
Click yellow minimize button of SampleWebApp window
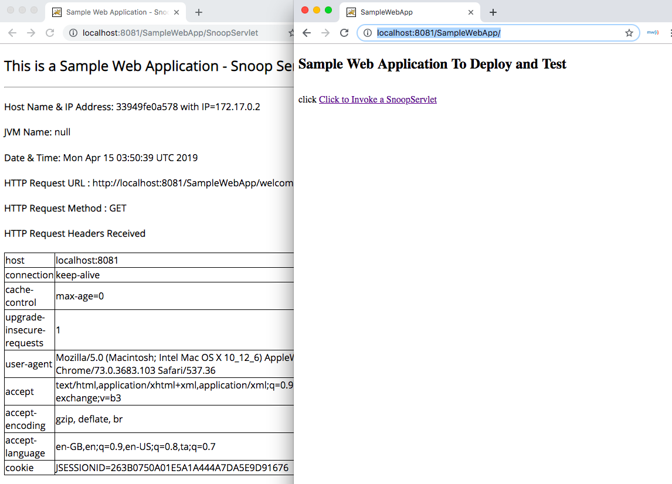317,11
